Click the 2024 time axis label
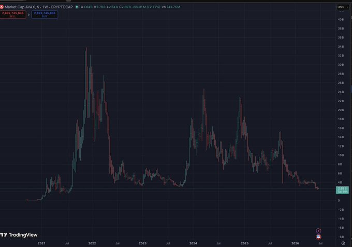This screenshot has width=352, height=247. [193, 243]
